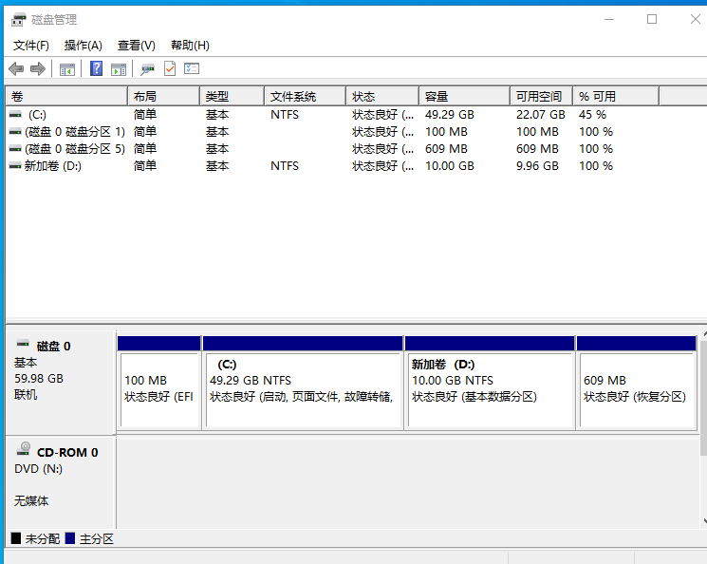This screenshot has height=564, width=707.
Task: Select the 100 MB EFI partition block
Action: pyautogui.click(x=159, y=383)
